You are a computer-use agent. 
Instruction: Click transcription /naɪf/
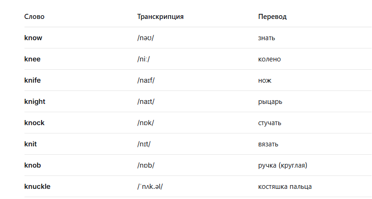146,80
